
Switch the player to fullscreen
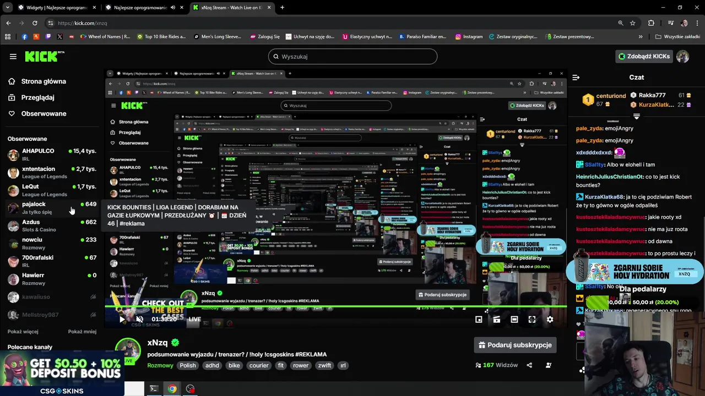coord(532,319)
